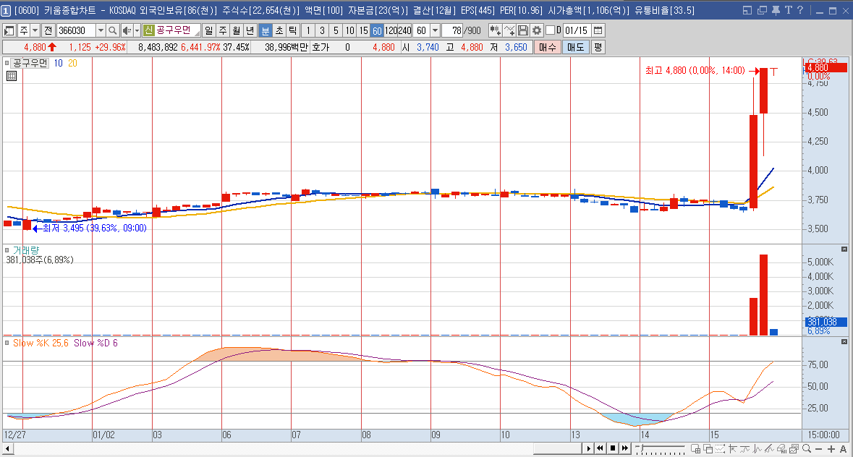Click the save chart floppy disk icon

click(523, 31)
